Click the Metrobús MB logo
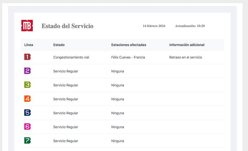Image resolution: width=248 pixels, height=151 pixels. [x=27, y=26]
